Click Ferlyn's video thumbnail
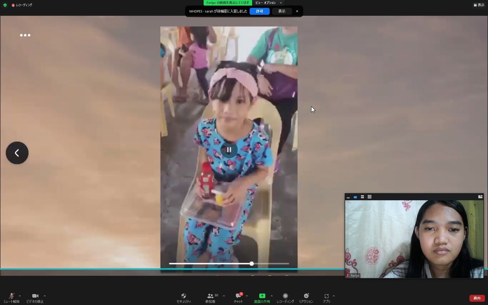The height and width of the screenshot is (305, 488). tap(414, 239)
